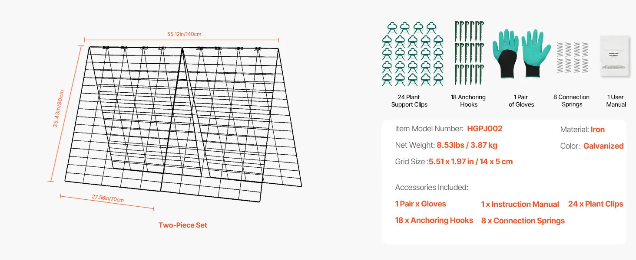Click the 18 x Anchoring Hooks text
This screenshot has width=636, height=260.
[434, 220]
